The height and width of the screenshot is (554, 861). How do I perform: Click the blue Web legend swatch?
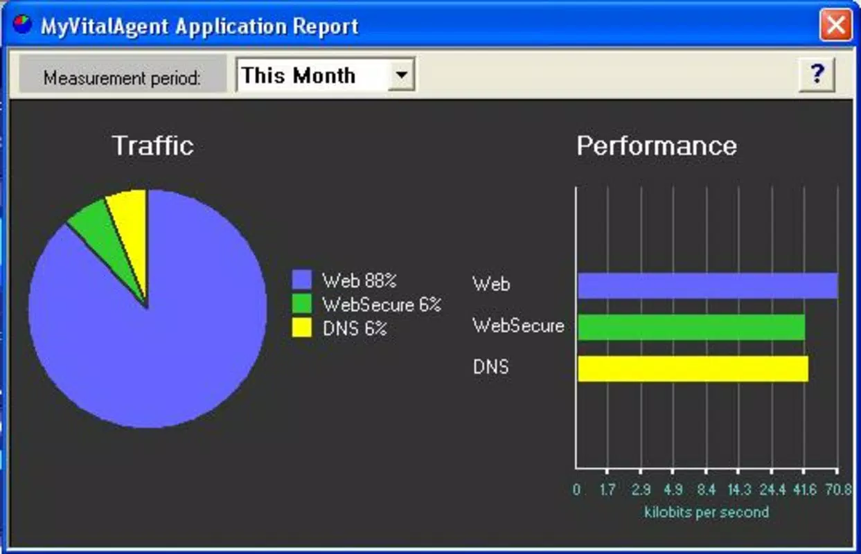(302, 280)
